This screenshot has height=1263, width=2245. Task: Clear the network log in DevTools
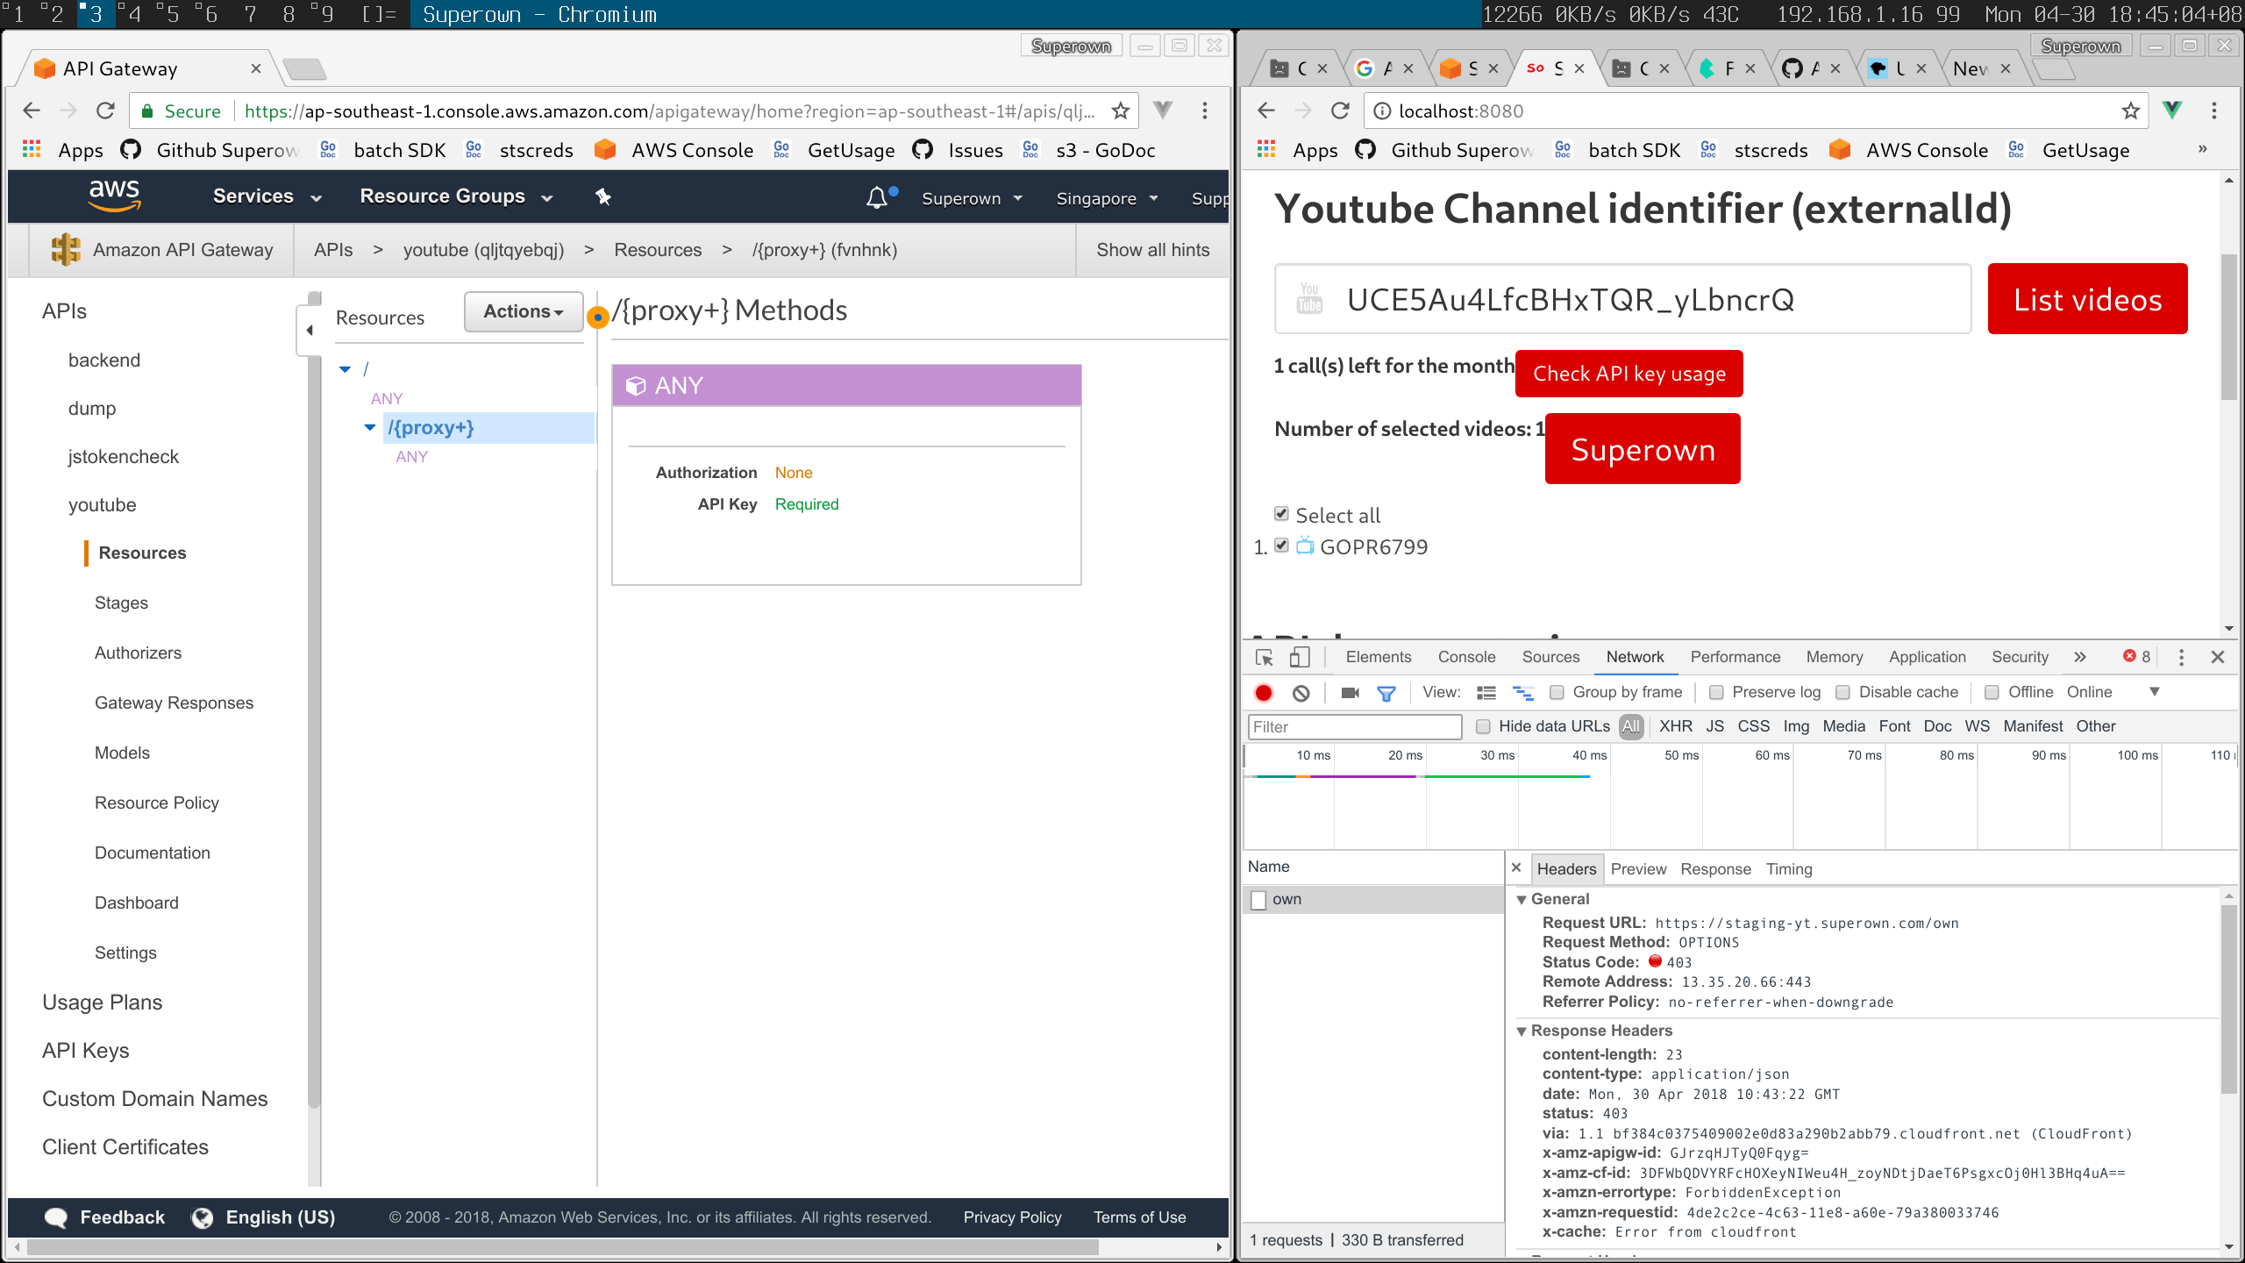point(1301,693)
